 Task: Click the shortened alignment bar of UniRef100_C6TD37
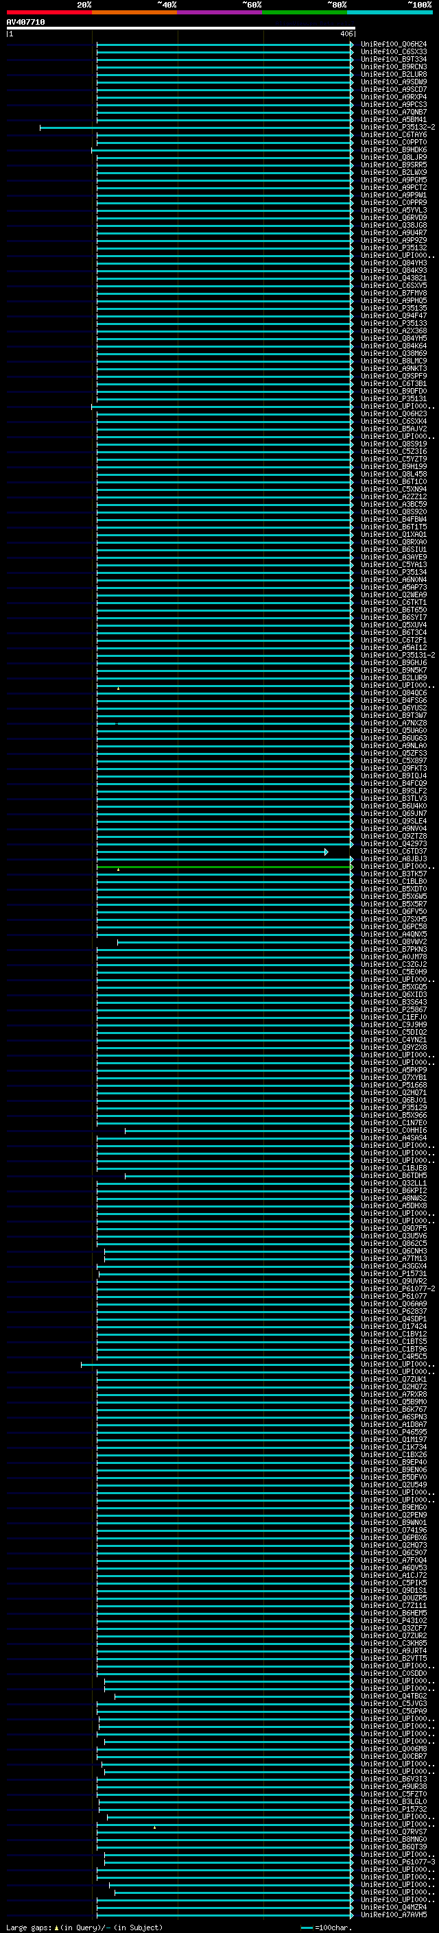(213, 852)
